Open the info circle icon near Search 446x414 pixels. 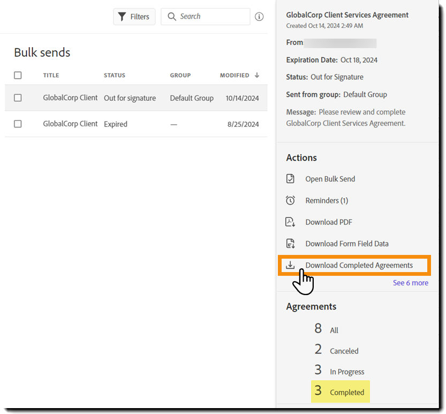(x=259, y=17)
